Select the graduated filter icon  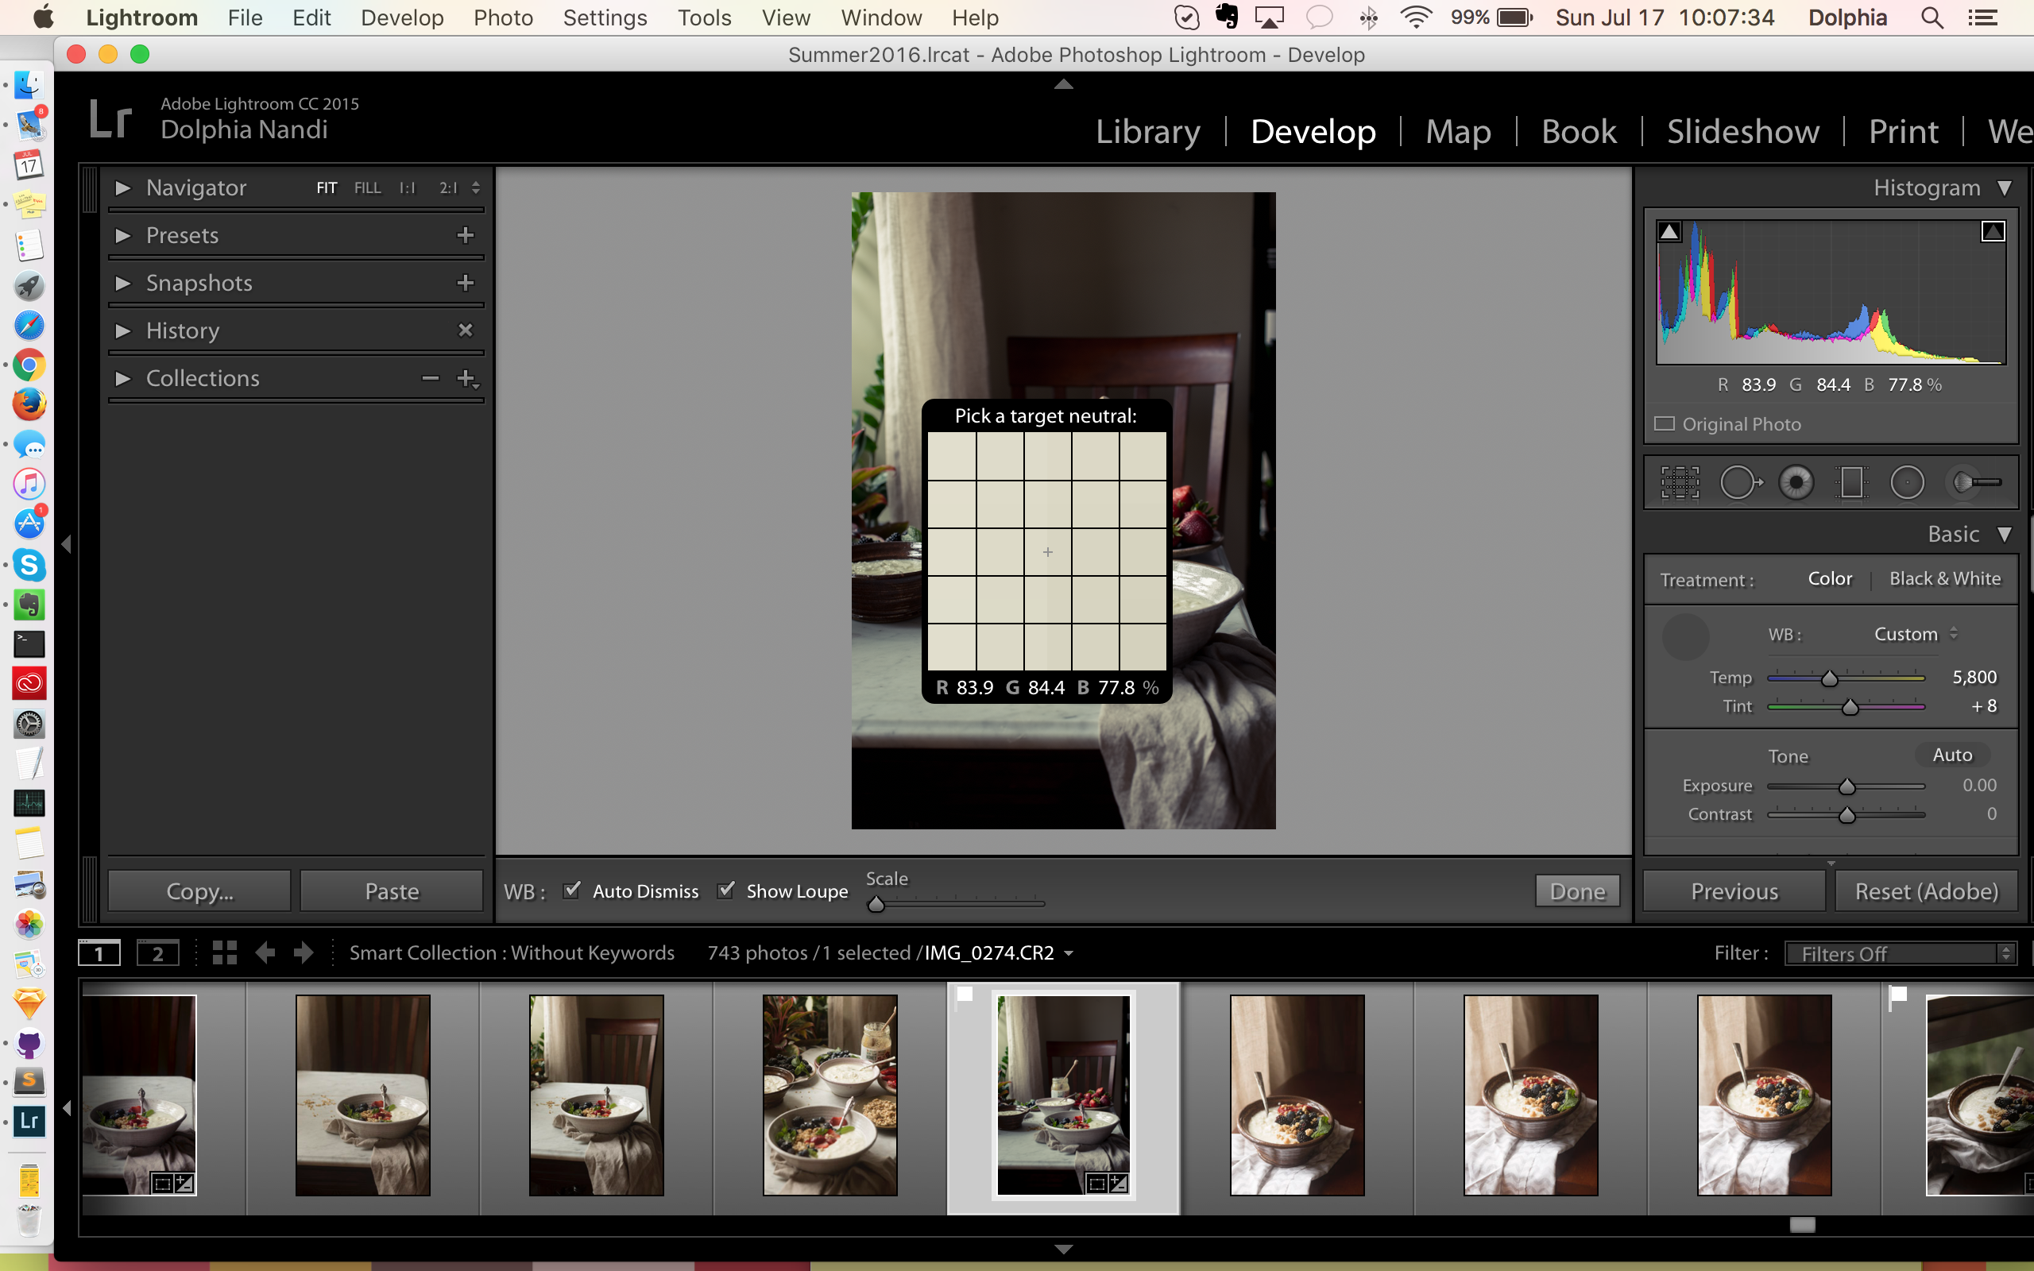tap(1848, 481)
